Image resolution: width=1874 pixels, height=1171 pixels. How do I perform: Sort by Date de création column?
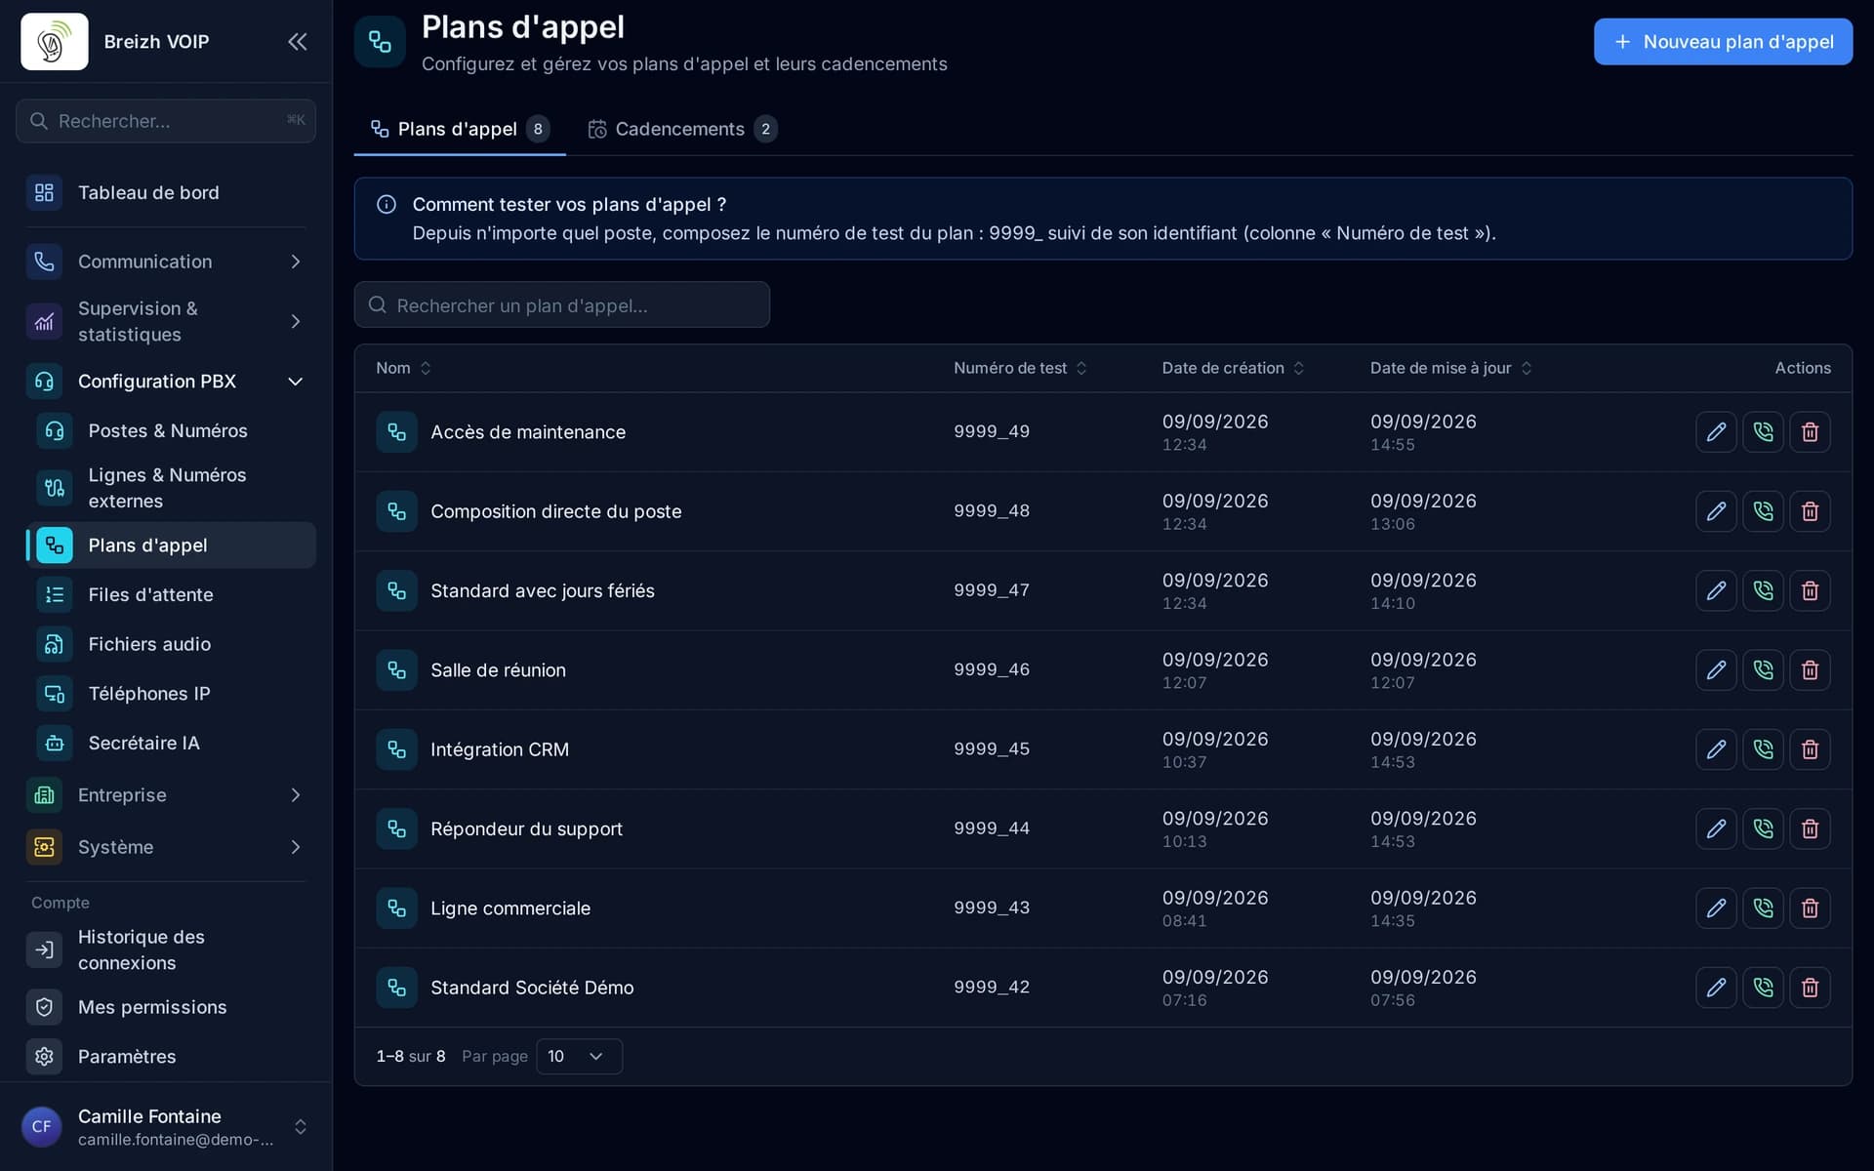pos(1233,369)
